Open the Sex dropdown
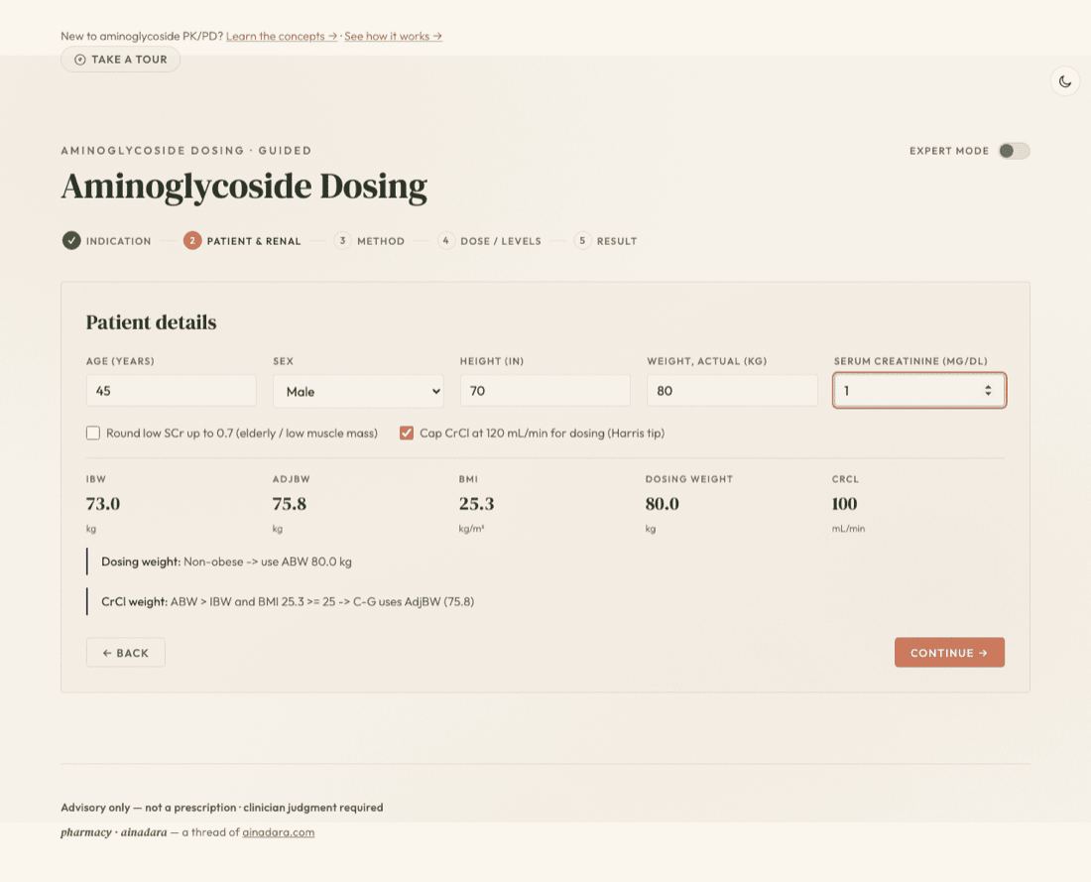This screenshot has height=882, width=1091. pyautogui.click(x=358, y=391)
